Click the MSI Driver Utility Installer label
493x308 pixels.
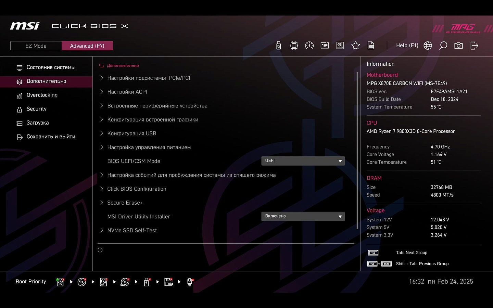click(x=139, y=217)
